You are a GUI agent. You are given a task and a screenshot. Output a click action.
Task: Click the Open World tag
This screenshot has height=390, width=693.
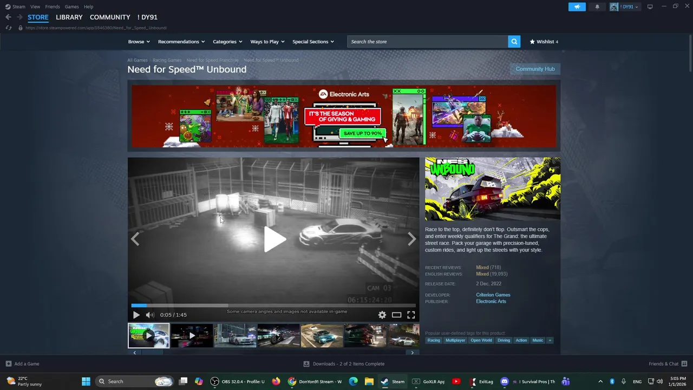coord(481,340)
